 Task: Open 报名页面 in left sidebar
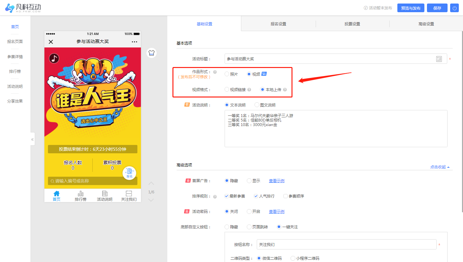pos(15,42)
